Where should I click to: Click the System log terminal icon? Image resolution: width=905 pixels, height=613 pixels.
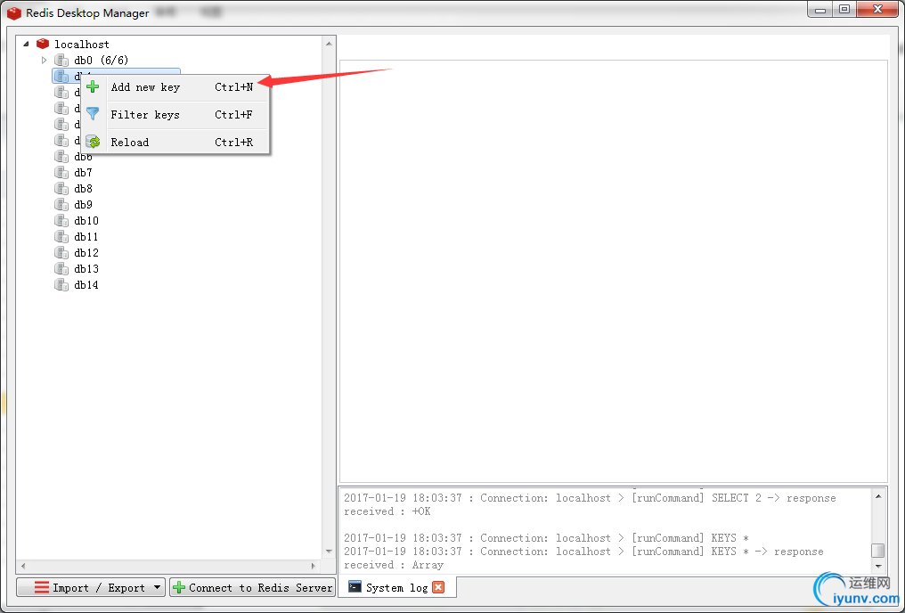(x=355, y=587)
